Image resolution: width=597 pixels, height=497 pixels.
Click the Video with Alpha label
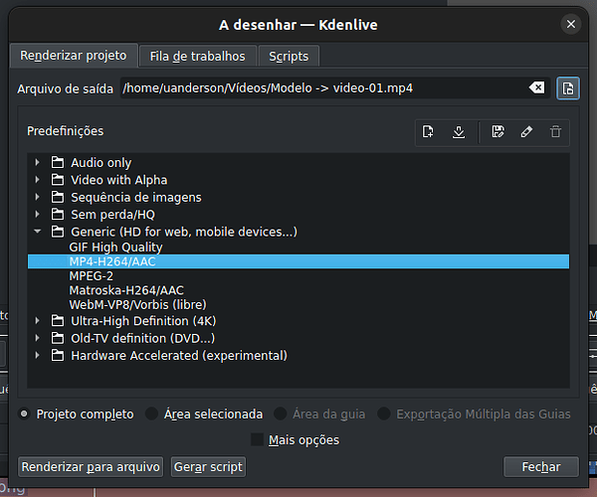(119, 180)
